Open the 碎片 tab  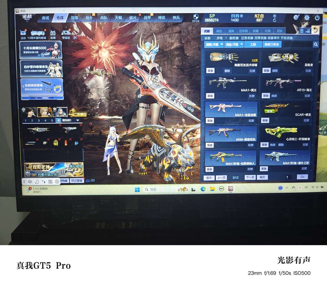coord(133,18)
